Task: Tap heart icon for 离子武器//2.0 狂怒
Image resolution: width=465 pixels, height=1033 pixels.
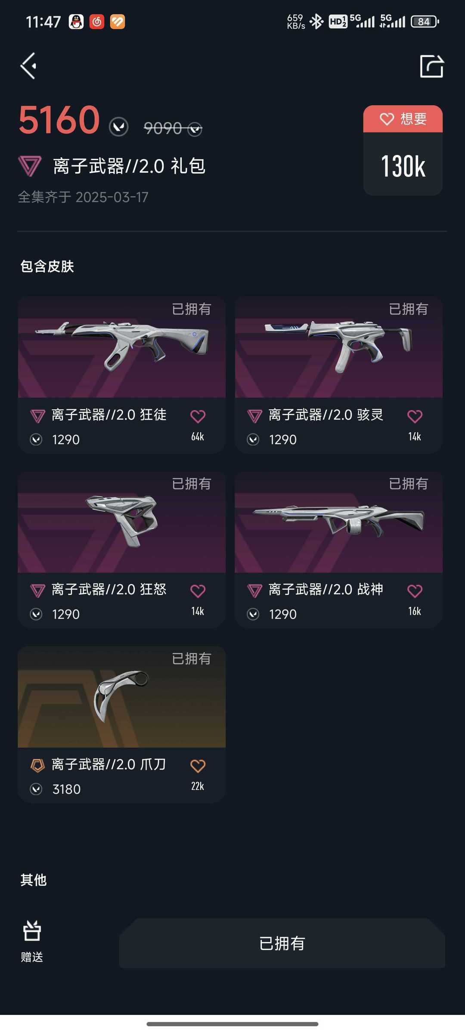Action: (198, 591)
